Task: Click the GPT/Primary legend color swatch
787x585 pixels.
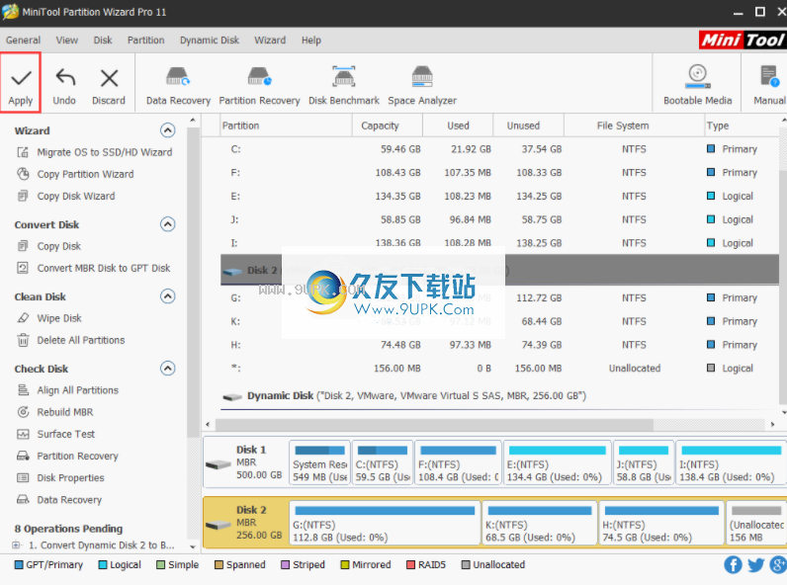Action: point(19,565)
